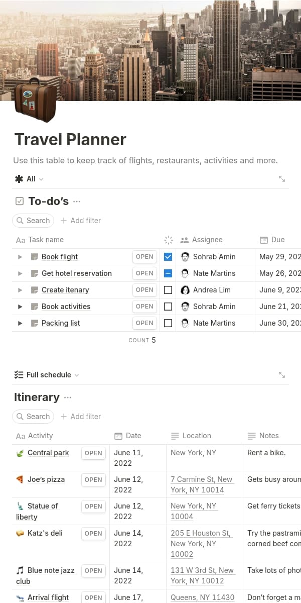Image resolution: width=301 pixels, height=603 pixels.
Task: Click the suitcase page icon
Action: click(35, 100)
